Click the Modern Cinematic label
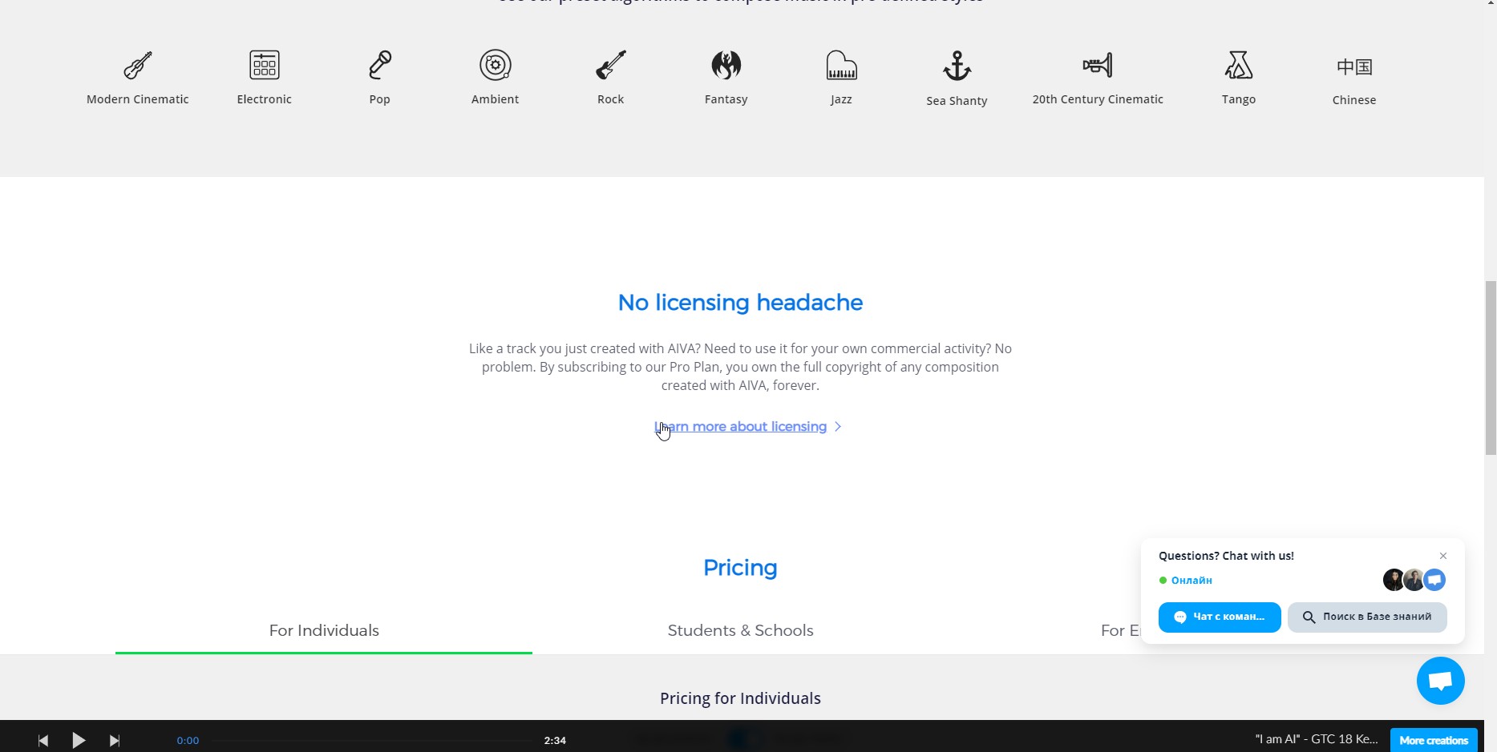1497x752 pixels. pyautogui.click(x=138, y=99)
